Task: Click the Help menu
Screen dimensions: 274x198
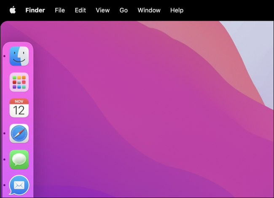Action: (177, 10)
